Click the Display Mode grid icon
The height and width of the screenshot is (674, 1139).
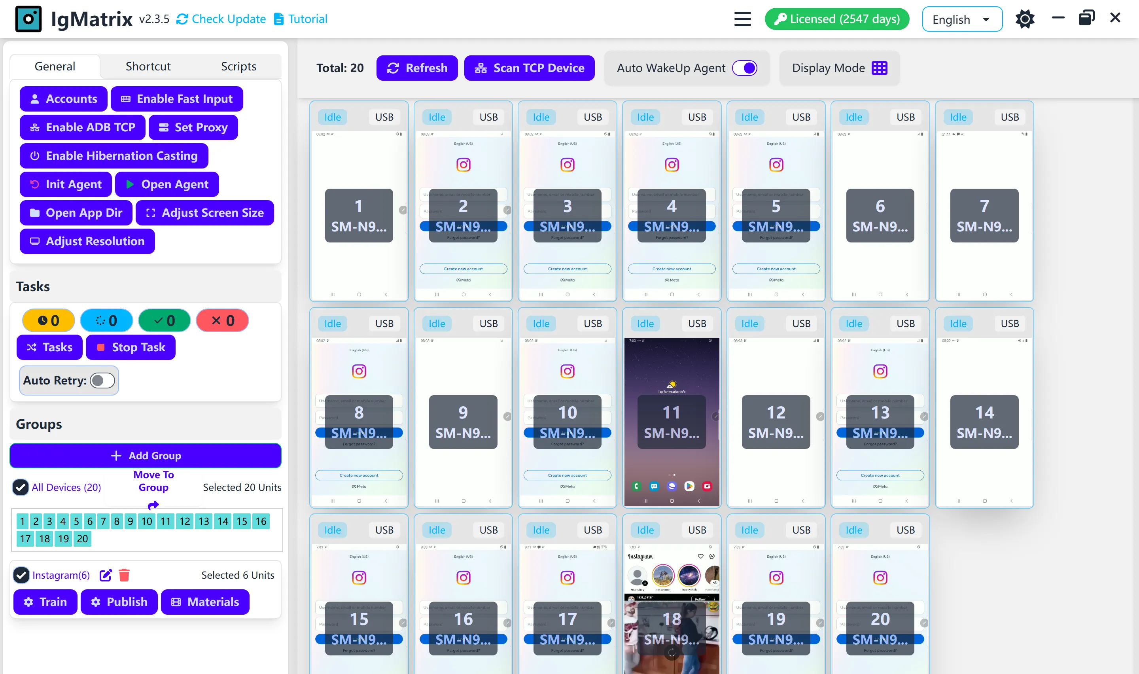[x=879, y=68]
